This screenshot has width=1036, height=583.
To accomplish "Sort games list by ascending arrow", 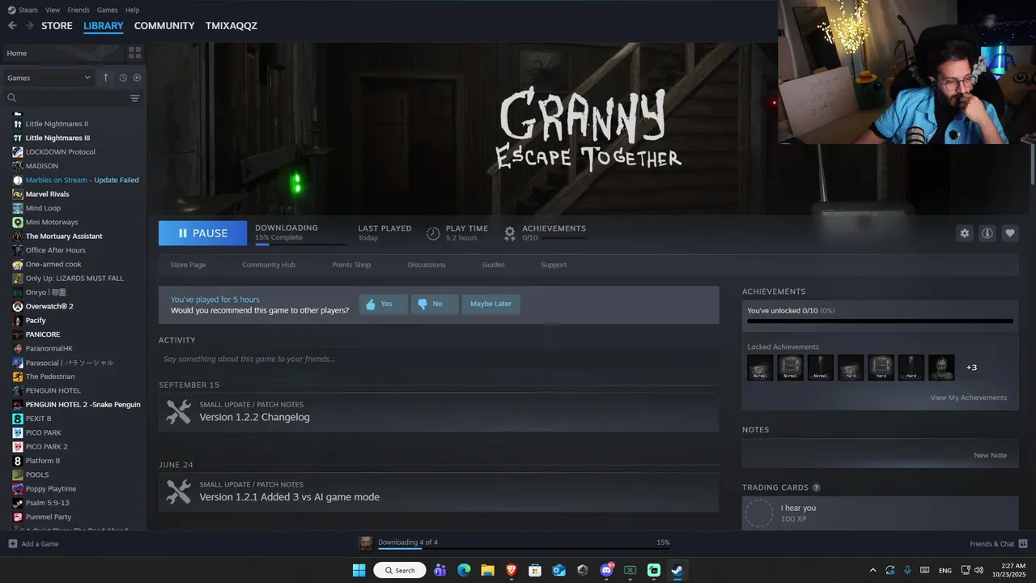I will click(105, 78).
